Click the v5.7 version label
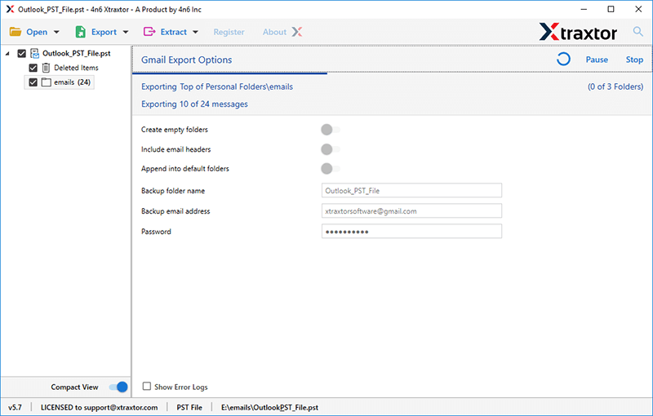 pos(15,407)
